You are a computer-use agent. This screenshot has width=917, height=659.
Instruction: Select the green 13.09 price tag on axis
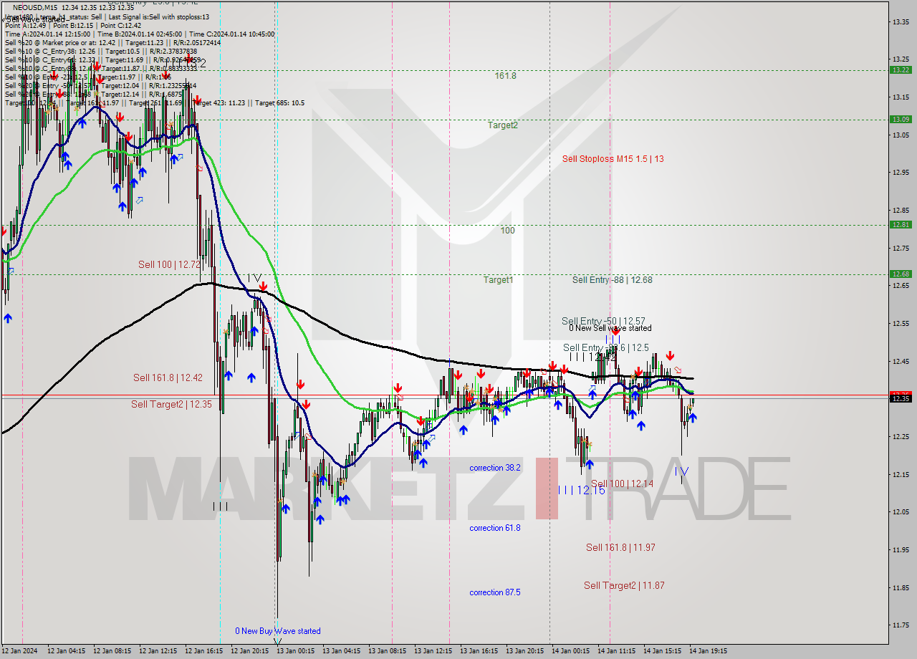point(901,119)
